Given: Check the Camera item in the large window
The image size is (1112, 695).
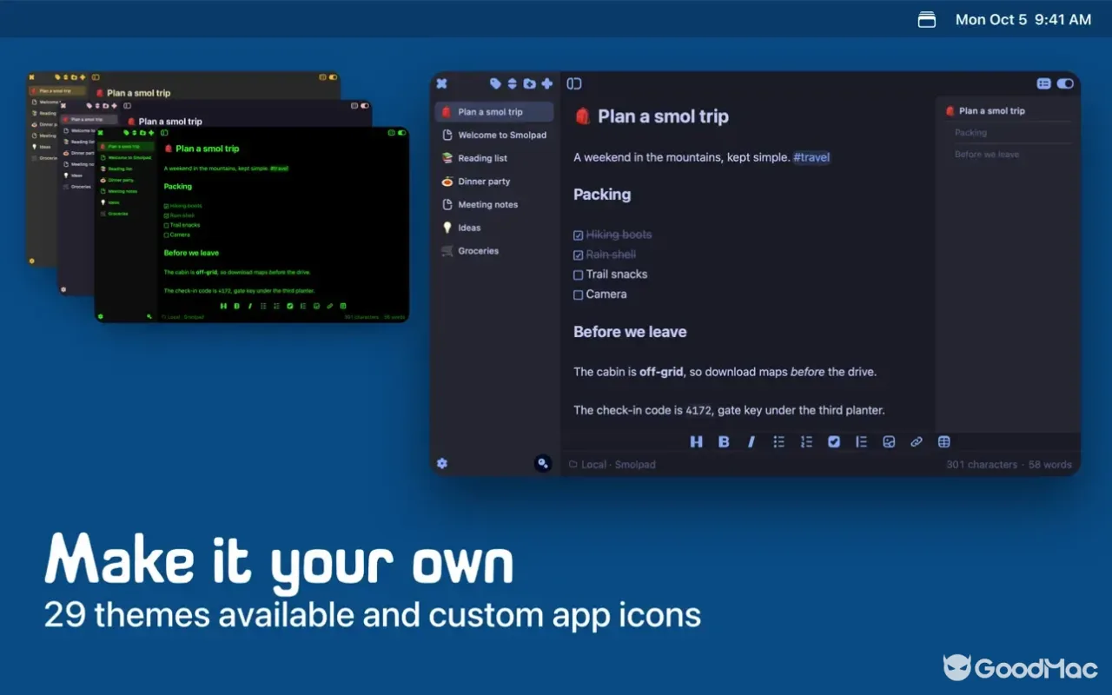Looking at the screenshot, I should (x=579, y=295).
